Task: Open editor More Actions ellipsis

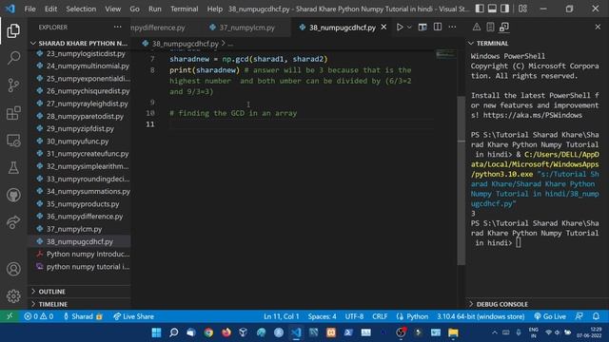Action: pyautogui.click(x=452, y=27)
